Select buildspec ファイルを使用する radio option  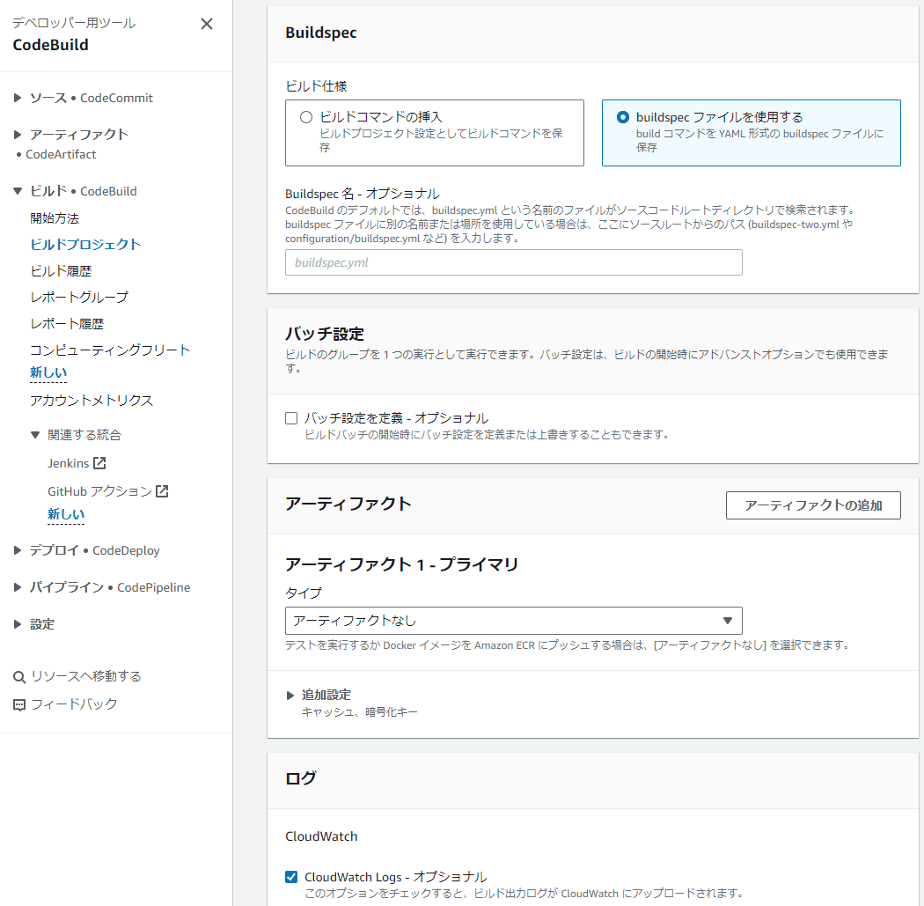[x=623, y=117]
